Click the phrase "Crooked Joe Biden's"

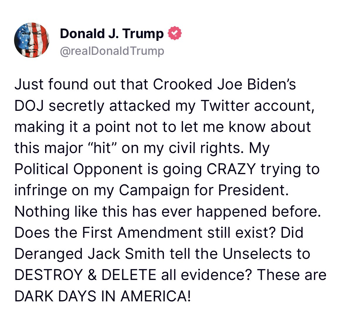click(x=224, y=84)
